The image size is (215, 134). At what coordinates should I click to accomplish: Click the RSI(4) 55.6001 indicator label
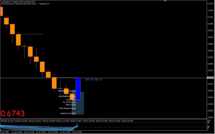(x=115, y=121)
